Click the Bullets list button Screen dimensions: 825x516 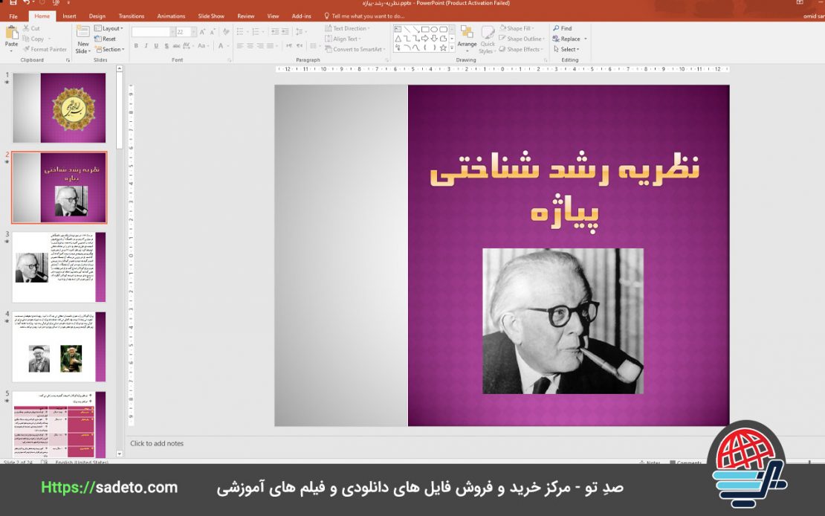242,32
